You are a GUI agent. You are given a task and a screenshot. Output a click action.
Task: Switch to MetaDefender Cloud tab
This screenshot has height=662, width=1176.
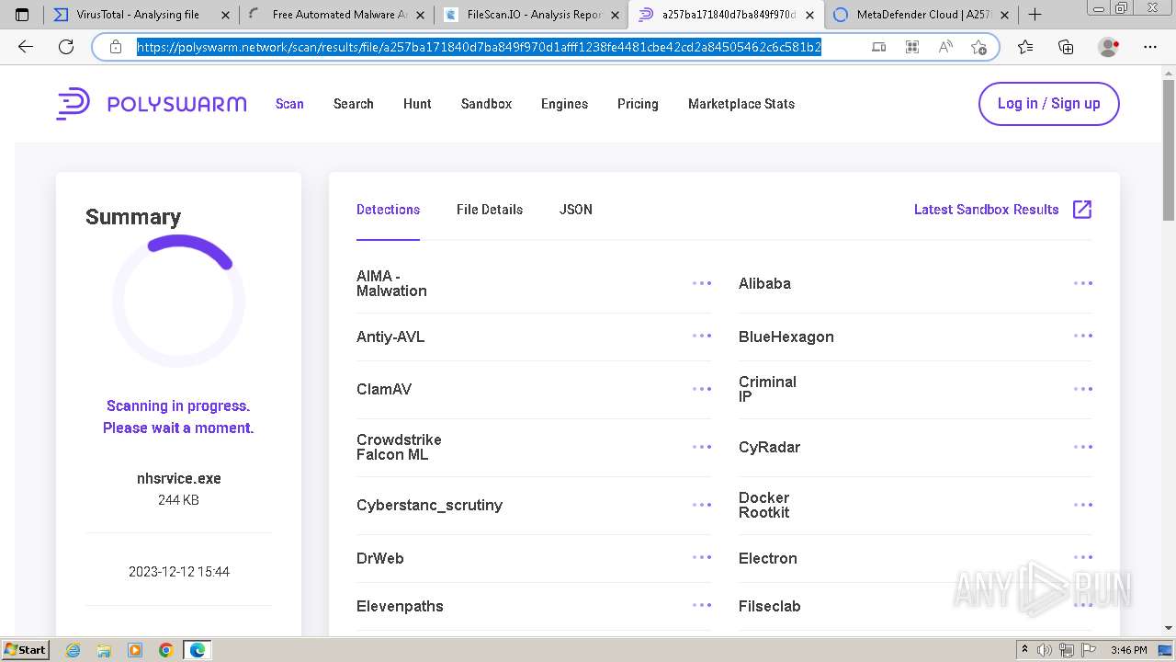921,15
